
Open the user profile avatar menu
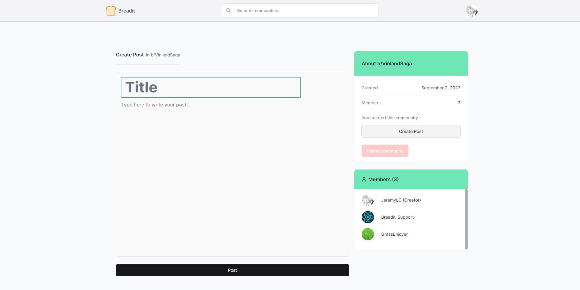(471, 11)
